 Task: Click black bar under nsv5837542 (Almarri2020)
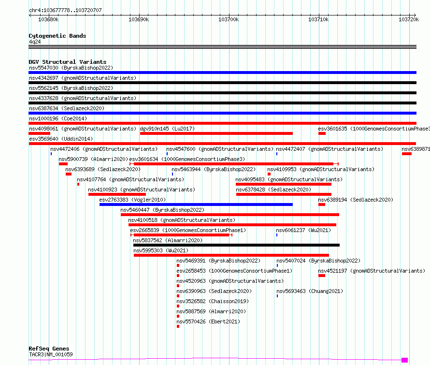pyautogui.click(x=236, y=245)
